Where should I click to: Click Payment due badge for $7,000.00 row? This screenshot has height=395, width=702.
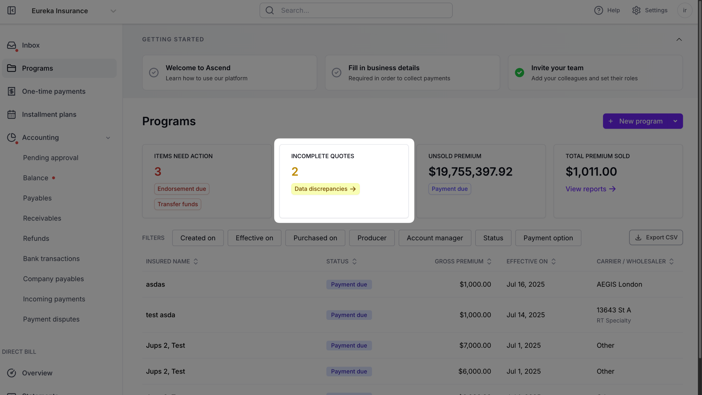(x=349, y=346)
